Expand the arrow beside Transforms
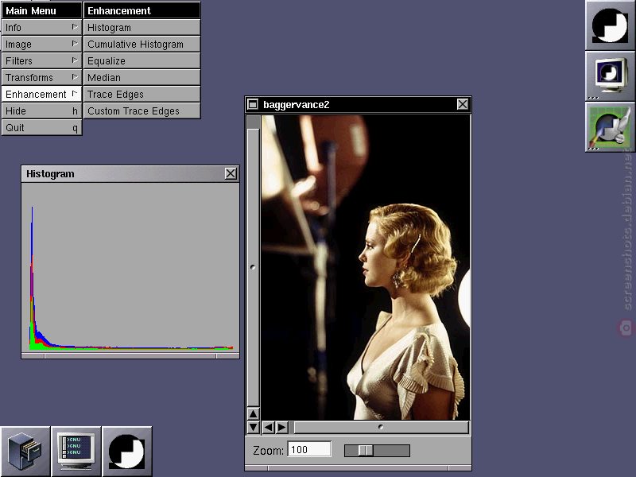636x477 pixels. click(75, 76)
